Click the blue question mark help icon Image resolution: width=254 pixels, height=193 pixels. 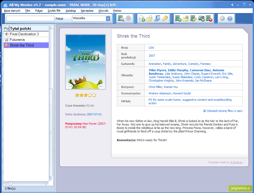[x=230, y=18]
